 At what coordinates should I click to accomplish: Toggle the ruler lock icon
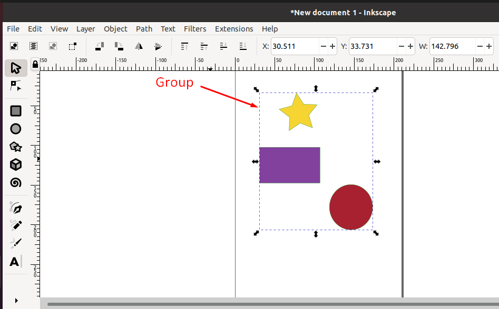pos(34,63)
